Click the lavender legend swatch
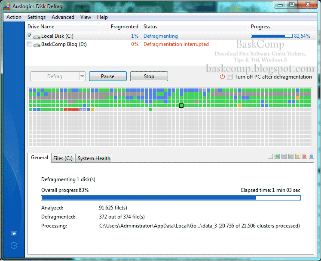Viewport: 321px width, 261px height. [284, 157]
